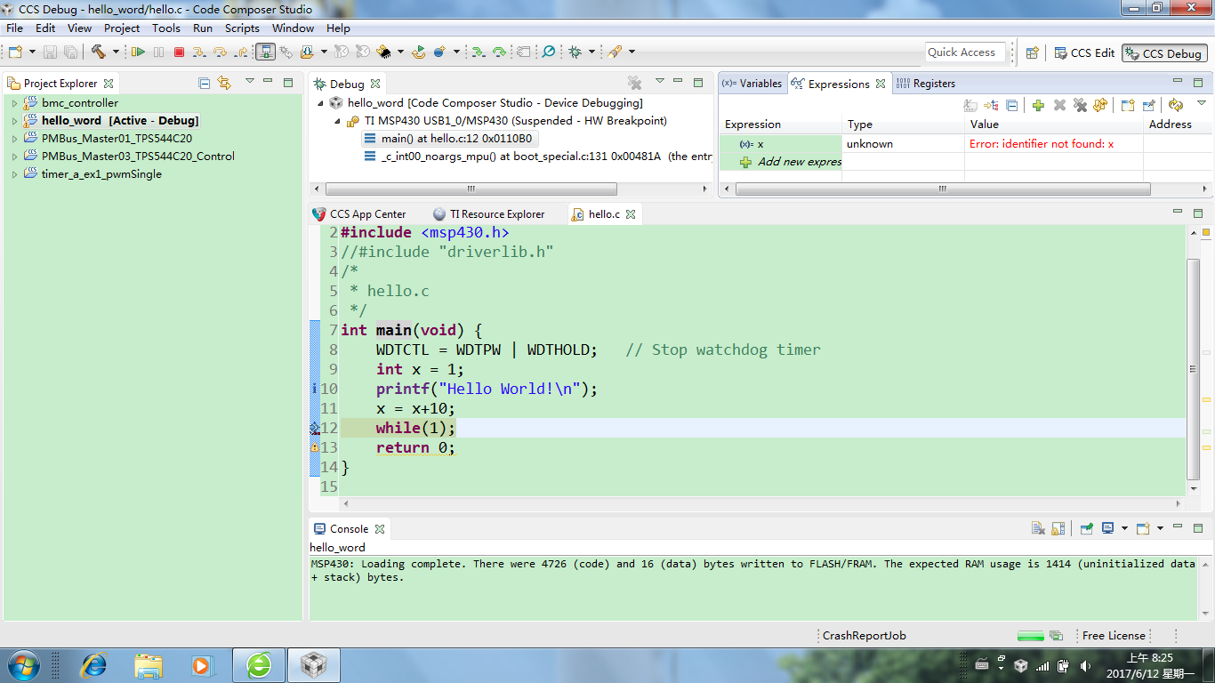Click the green progress bar in status bar

click(x=1031, y=636)
